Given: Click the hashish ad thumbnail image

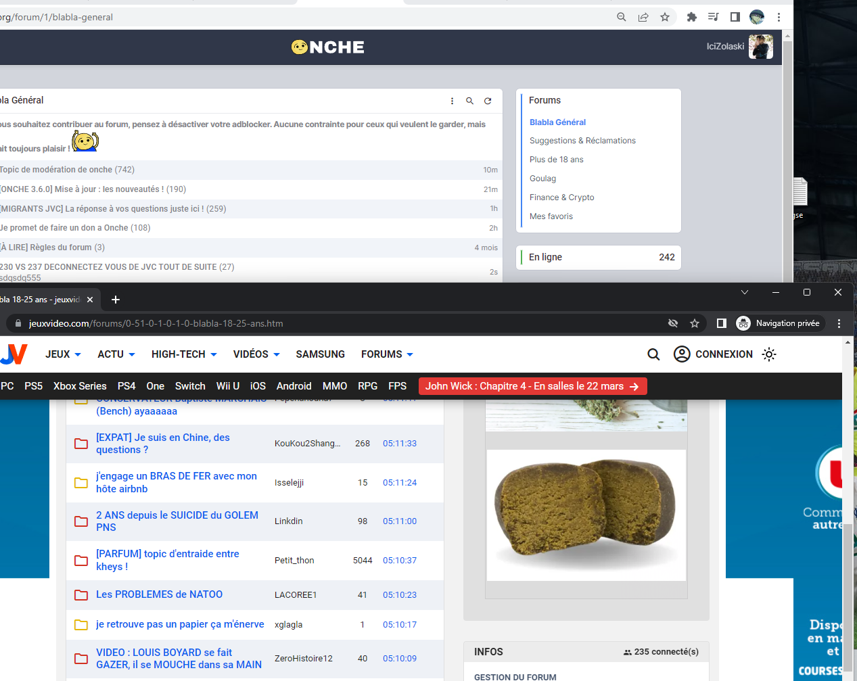Looking at the screenshot, I should (586, 515).
